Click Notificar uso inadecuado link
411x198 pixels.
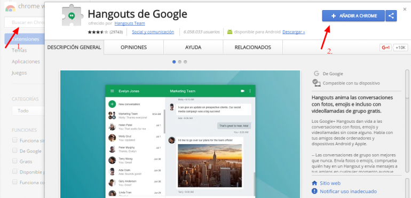pos(348,191)
